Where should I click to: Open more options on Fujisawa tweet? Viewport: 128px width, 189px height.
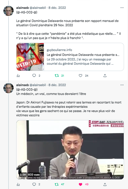122,85
